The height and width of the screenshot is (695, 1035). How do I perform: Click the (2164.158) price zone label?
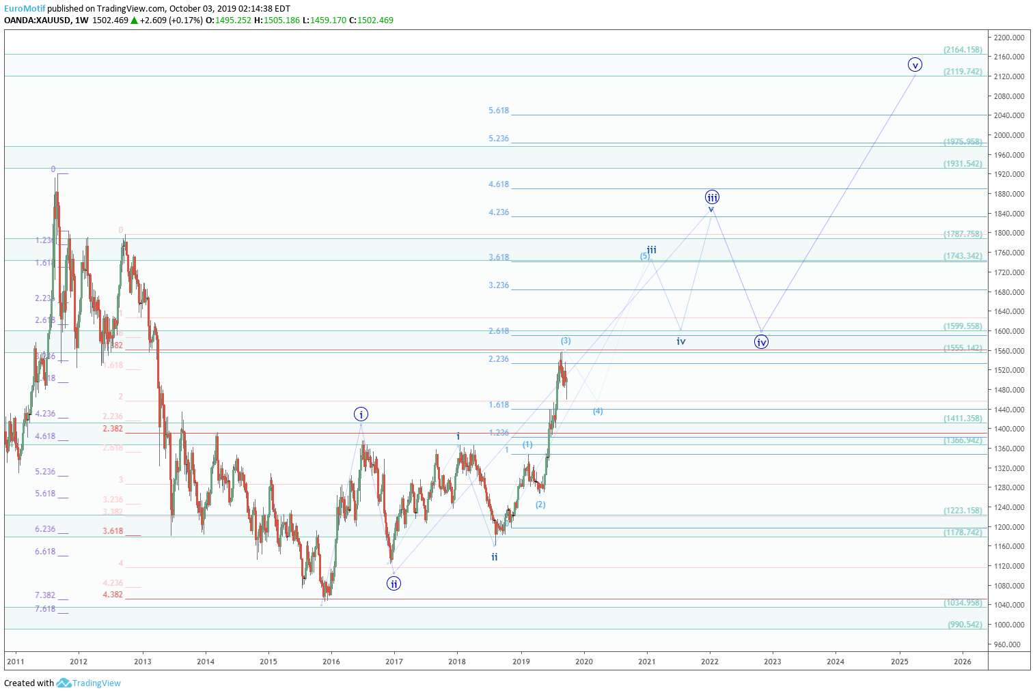pyautogui.click(x=963, y=50)
